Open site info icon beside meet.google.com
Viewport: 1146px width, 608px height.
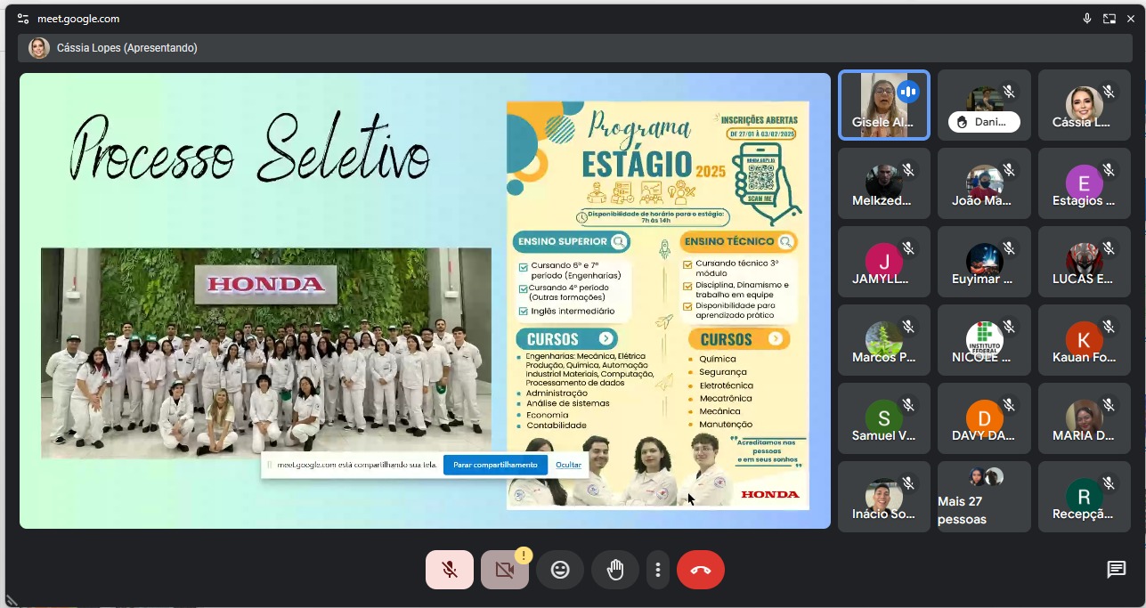point(23,19)
